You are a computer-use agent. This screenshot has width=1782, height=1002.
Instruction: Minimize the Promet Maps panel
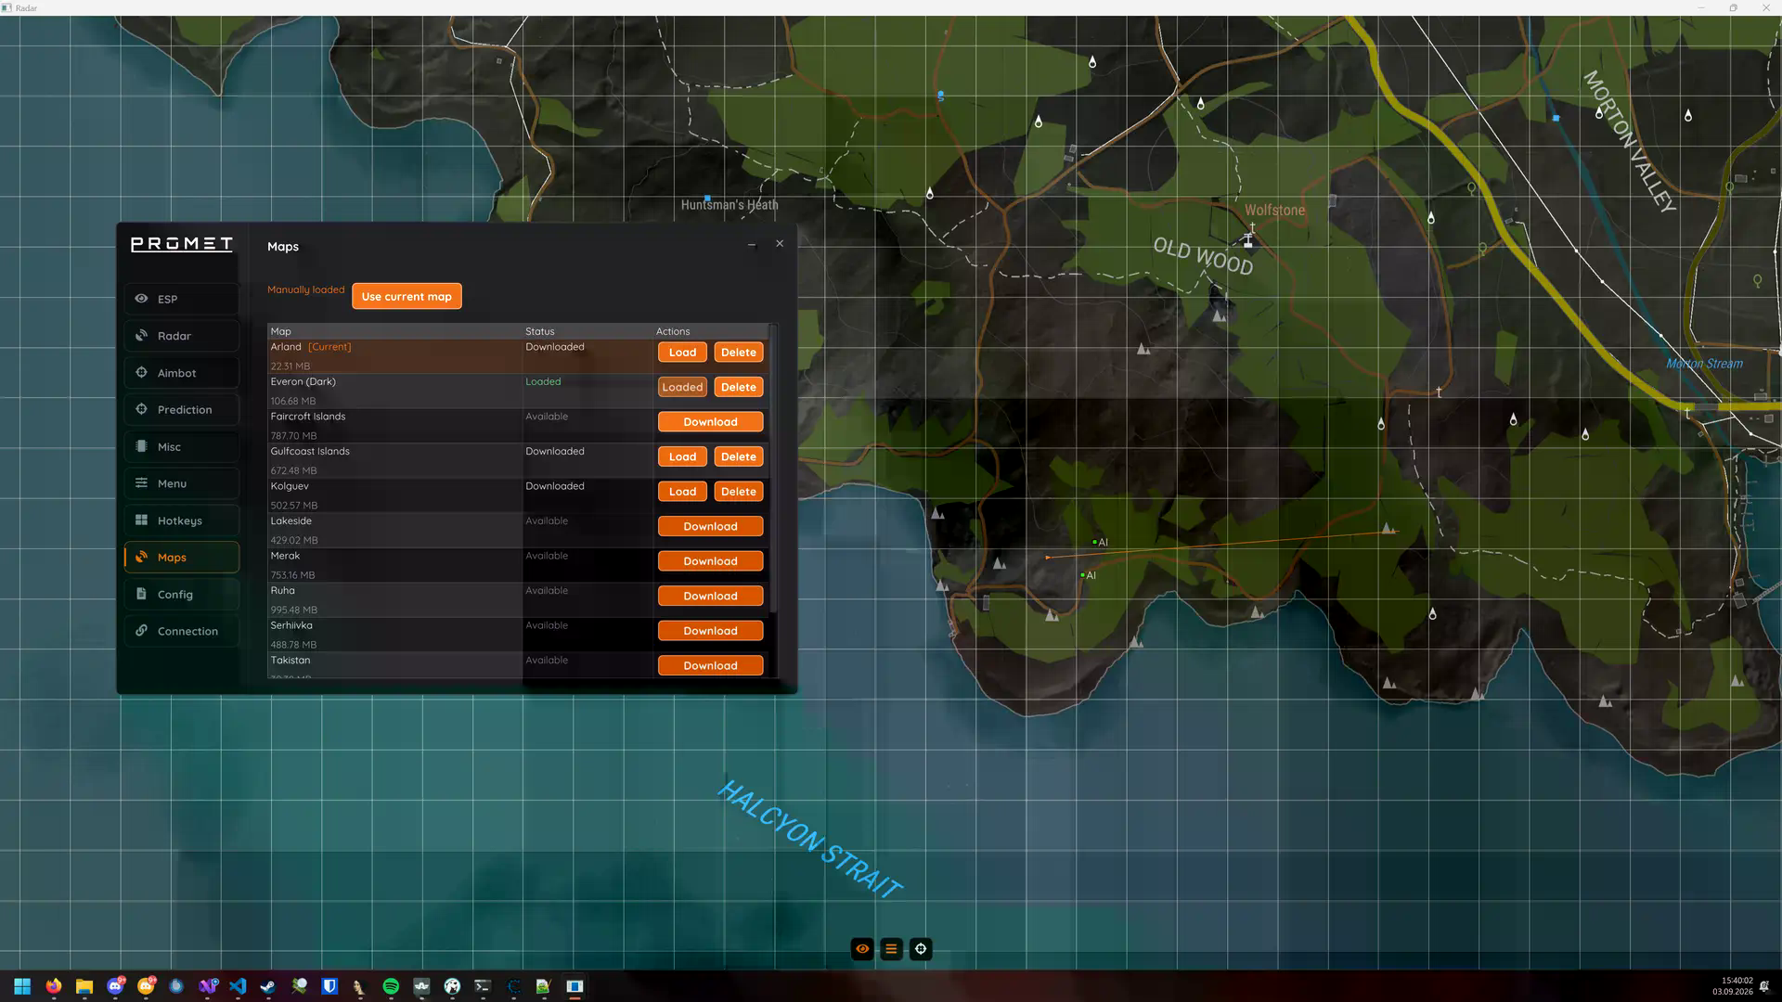pyautogui.click(x=752, y=244)
